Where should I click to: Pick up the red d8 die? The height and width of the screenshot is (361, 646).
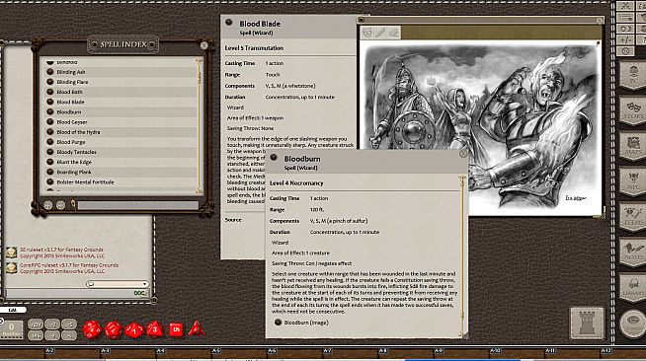tap(155, 329)
